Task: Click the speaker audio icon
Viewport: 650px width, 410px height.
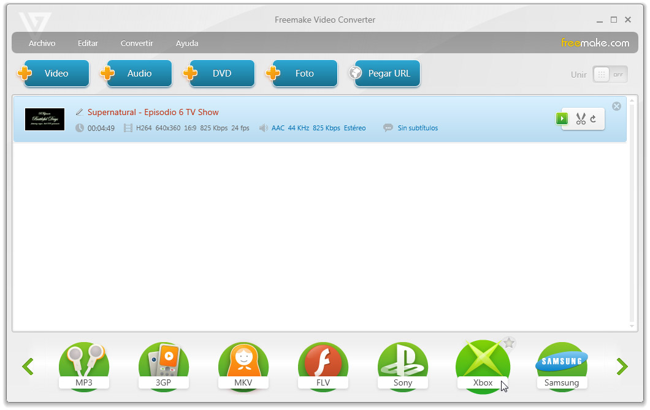Action: pos(263,129)
